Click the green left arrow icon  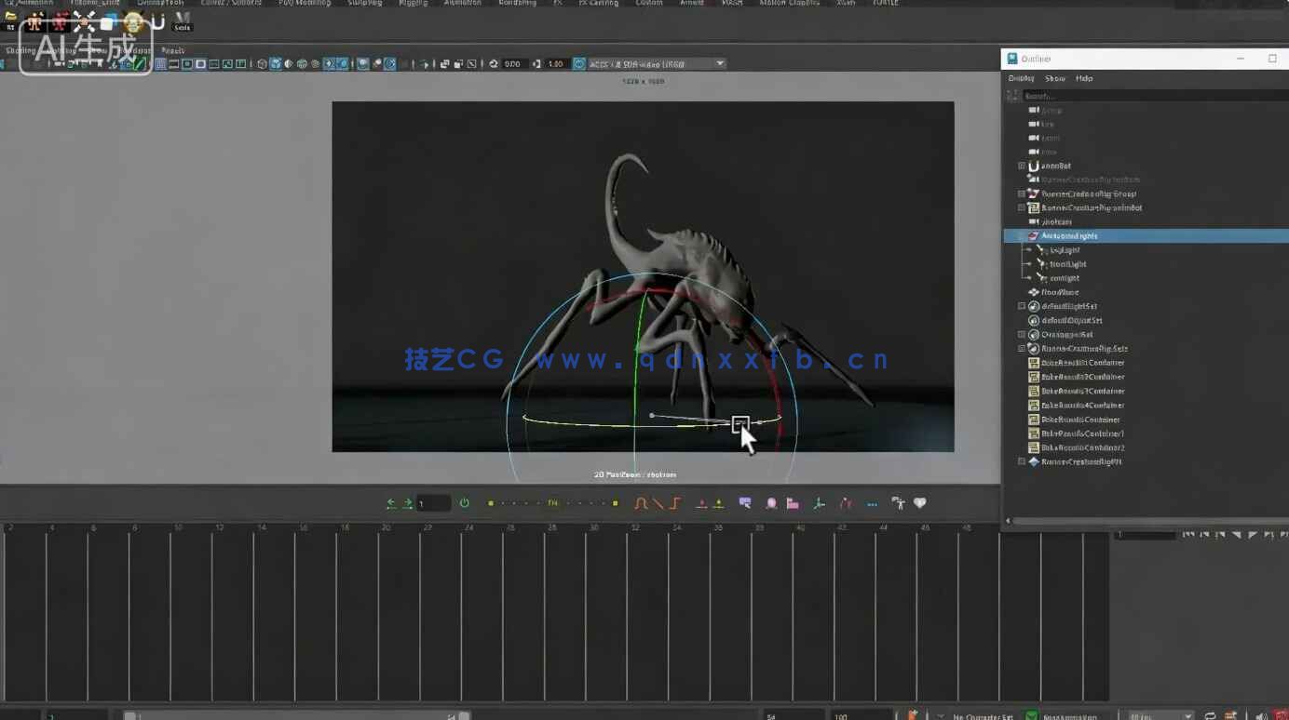pyautogui.click(x=391, y=503)
